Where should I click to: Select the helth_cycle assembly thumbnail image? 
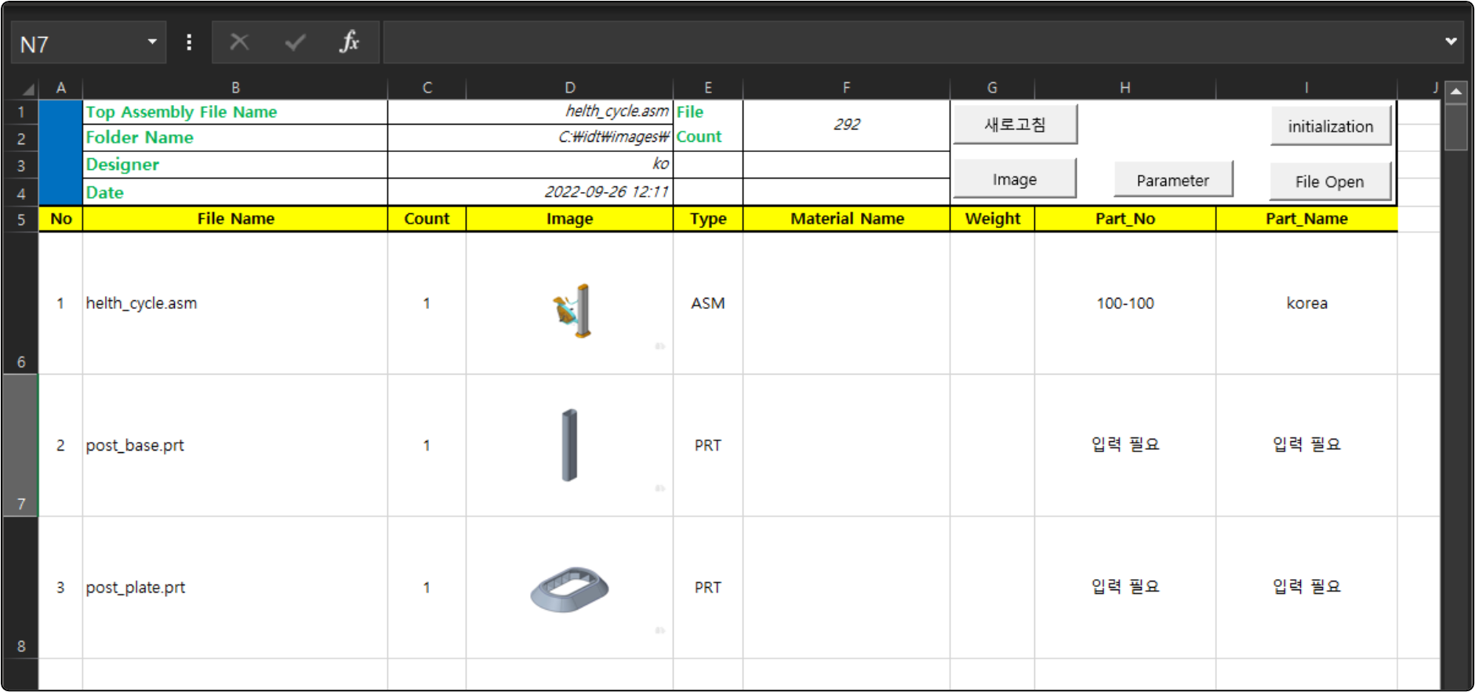pos(572,311)
